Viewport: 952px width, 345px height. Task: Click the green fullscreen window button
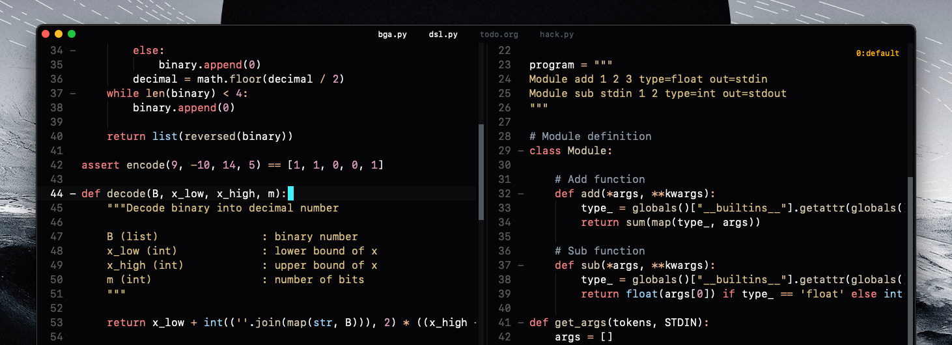[72, 34]
